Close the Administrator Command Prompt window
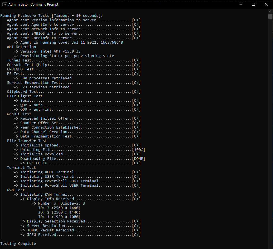Viewport: 273px width, 249px height. pyautogui.click(x=266, y=4)
